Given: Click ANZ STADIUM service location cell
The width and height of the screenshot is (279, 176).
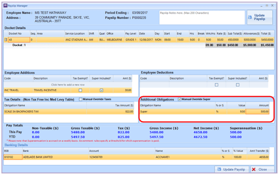Looking at the screenshot, I should [x=76, y=40].
